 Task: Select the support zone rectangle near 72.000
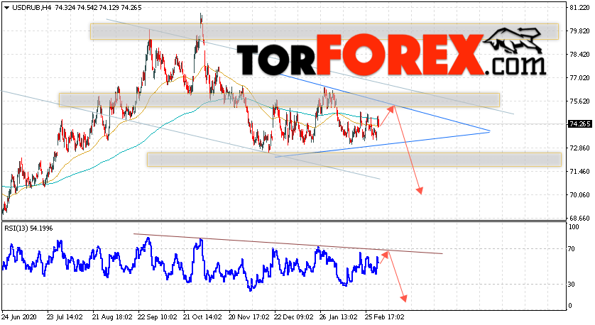(354, 160)
